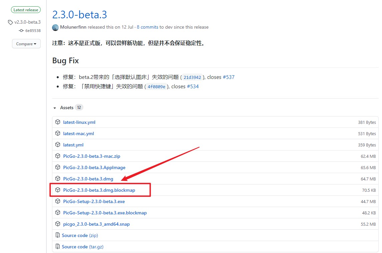Screen dimensions: 382x253
Task: Click package icon beside latest-linux.yml
Action: click(58, 122)
